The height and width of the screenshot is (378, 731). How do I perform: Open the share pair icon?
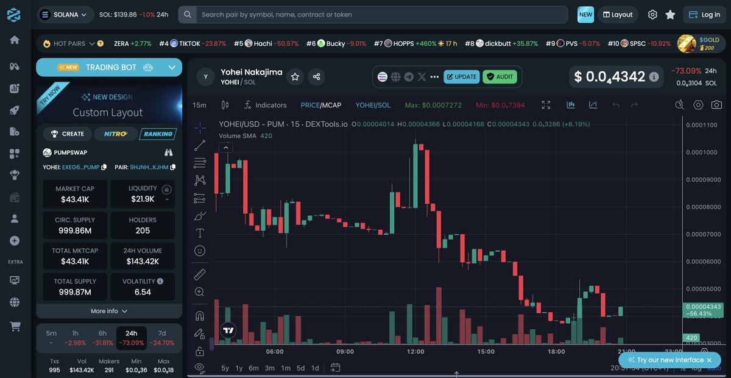point(316,76)
